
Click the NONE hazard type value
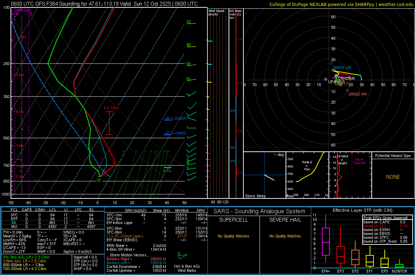pos(393,177)
